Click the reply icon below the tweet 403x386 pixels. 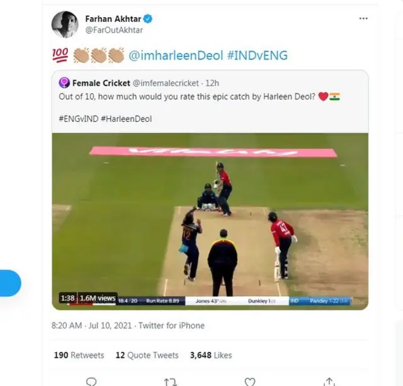click(91, 381)
